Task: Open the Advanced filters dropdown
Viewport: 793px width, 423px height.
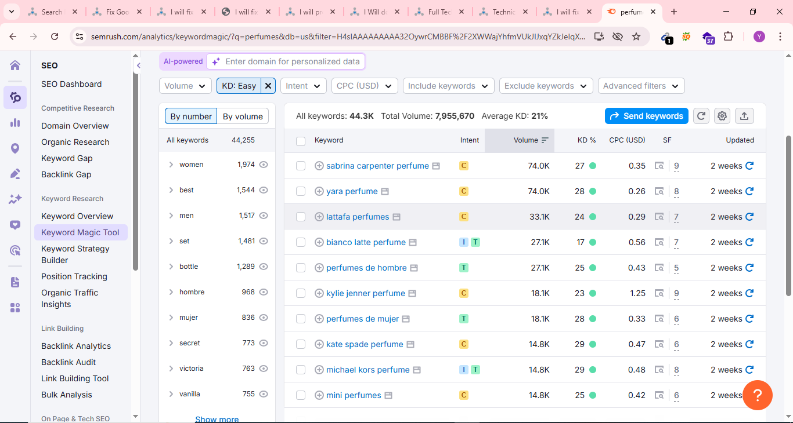Action: pyautogui.click(x=641, y=86)
